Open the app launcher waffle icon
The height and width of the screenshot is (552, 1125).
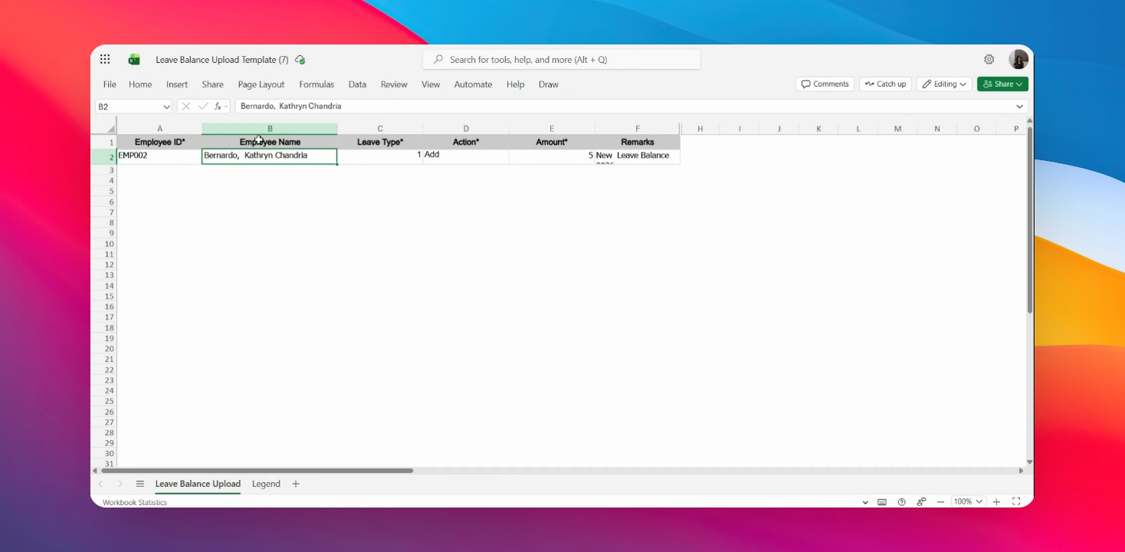pyautogui.click(x=105, y=59)
